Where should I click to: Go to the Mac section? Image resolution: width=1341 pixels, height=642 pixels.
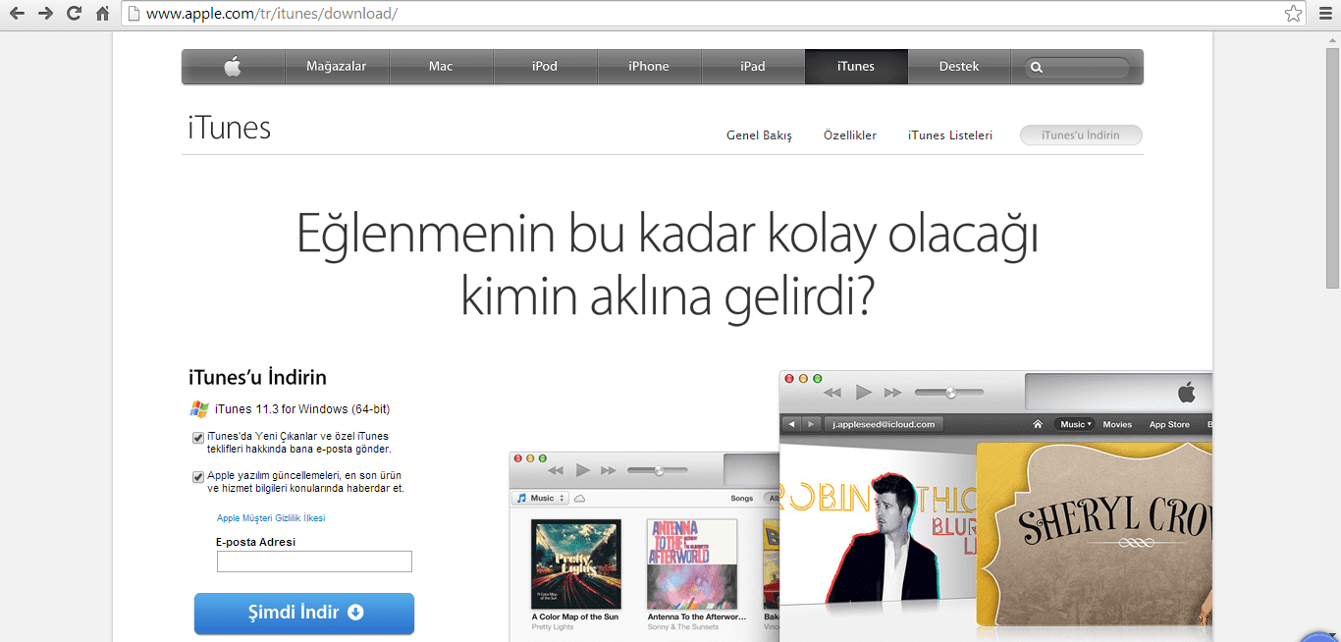[441, 67]
